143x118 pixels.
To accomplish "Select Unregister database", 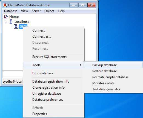I will click(54, 94).
